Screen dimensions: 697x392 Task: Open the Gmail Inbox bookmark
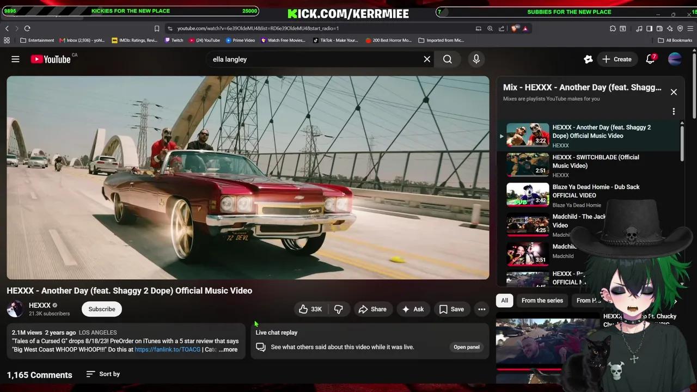pos(82,40)
